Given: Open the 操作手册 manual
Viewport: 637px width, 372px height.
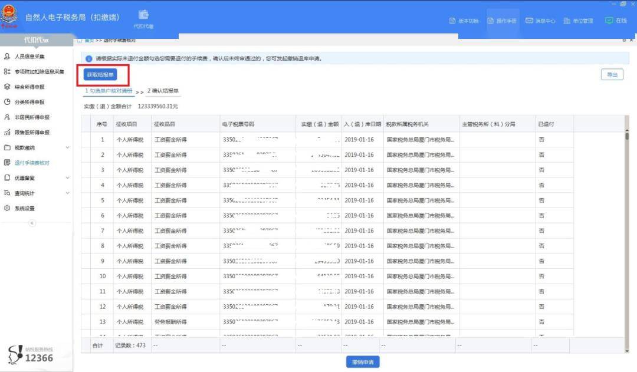Looking at the screenshot, I should (502, 21).
